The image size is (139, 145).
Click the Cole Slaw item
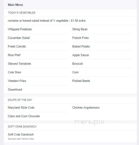pyautogui.click(x=14, y=72)
